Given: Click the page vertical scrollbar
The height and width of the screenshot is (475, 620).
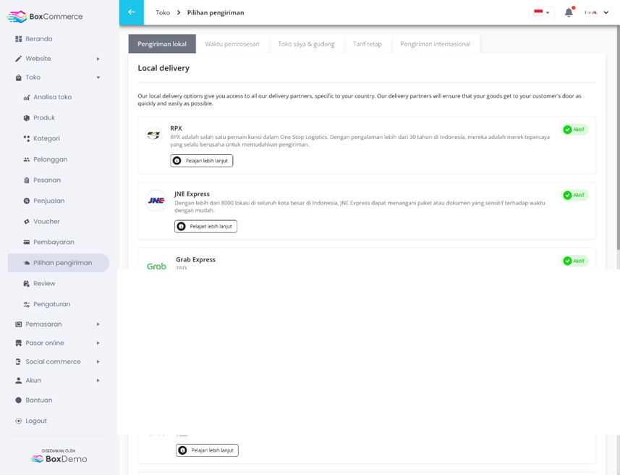Looking at the screenshot, I should click(x=618, y=138).
